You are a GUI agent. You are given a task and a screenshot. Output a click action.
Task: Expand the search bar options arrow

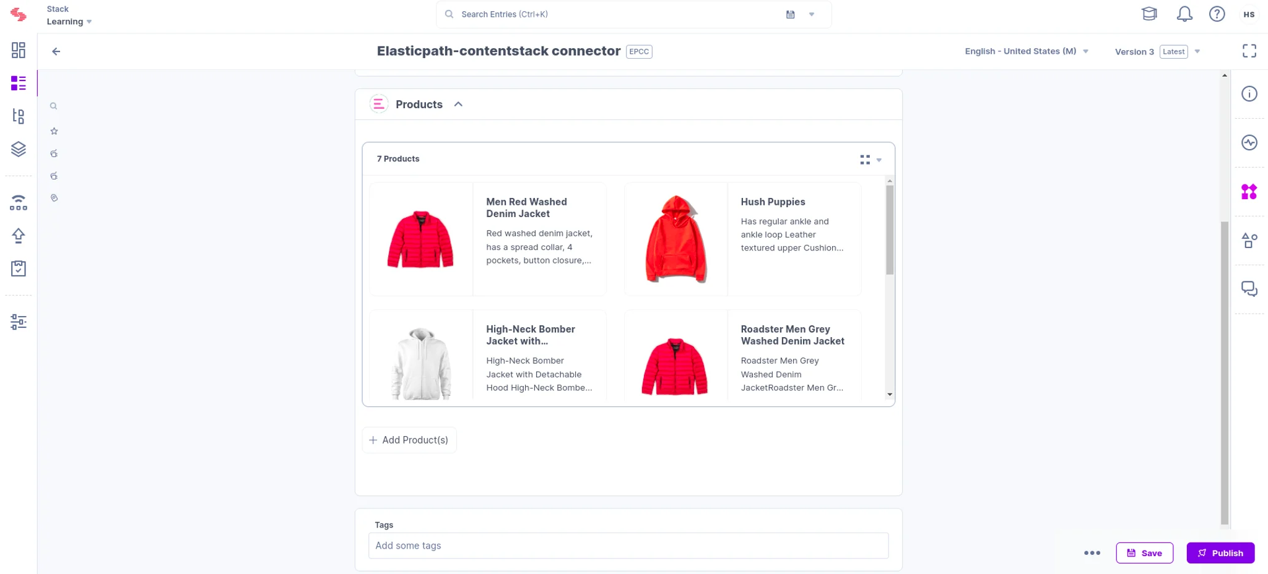(x=812, y=14)
